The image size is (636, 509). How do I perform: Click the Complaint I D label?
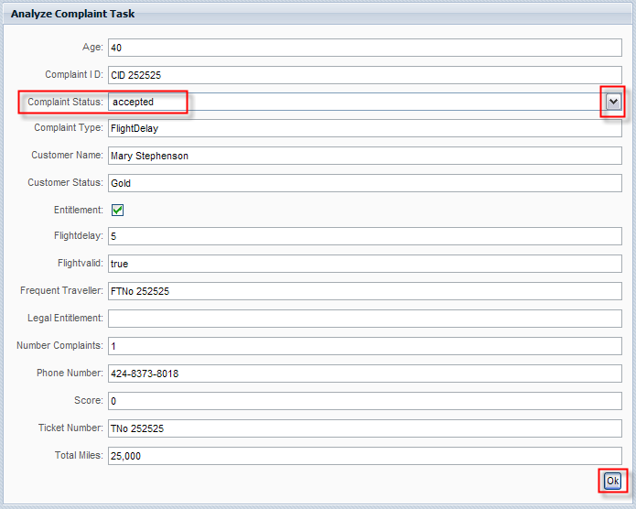point(74,75)
